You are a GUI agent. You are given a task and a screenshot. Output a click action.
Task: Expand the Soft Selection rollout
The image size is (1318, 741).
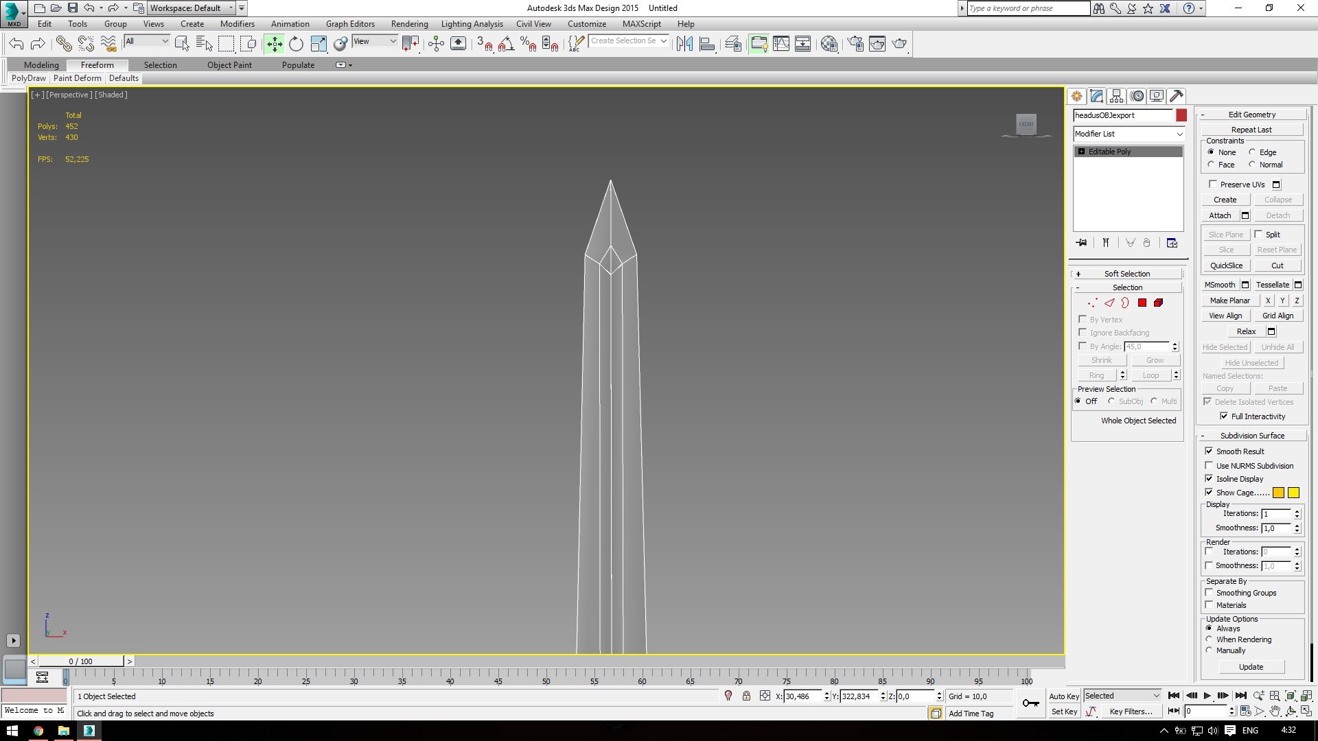tap(1127, 273)
